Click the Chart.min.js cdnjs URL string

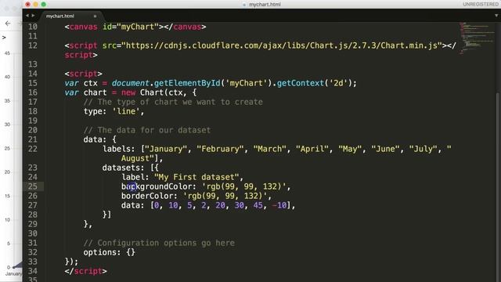282,45
